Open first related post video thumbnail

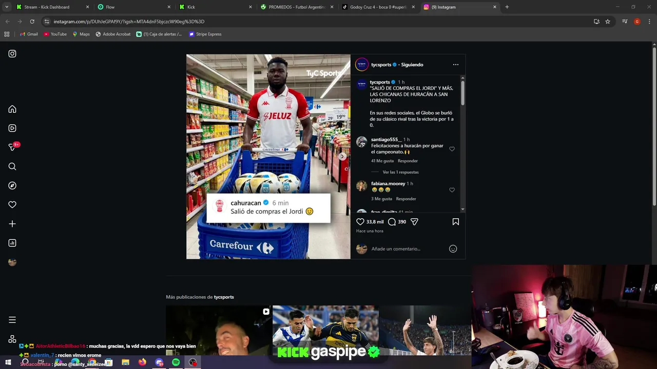point(219,331)
